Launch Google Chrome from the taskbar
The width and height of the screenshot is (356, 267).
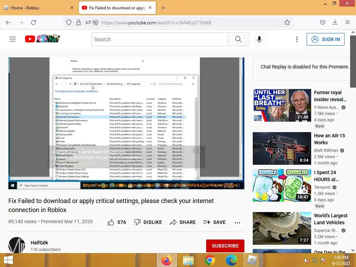210,260
